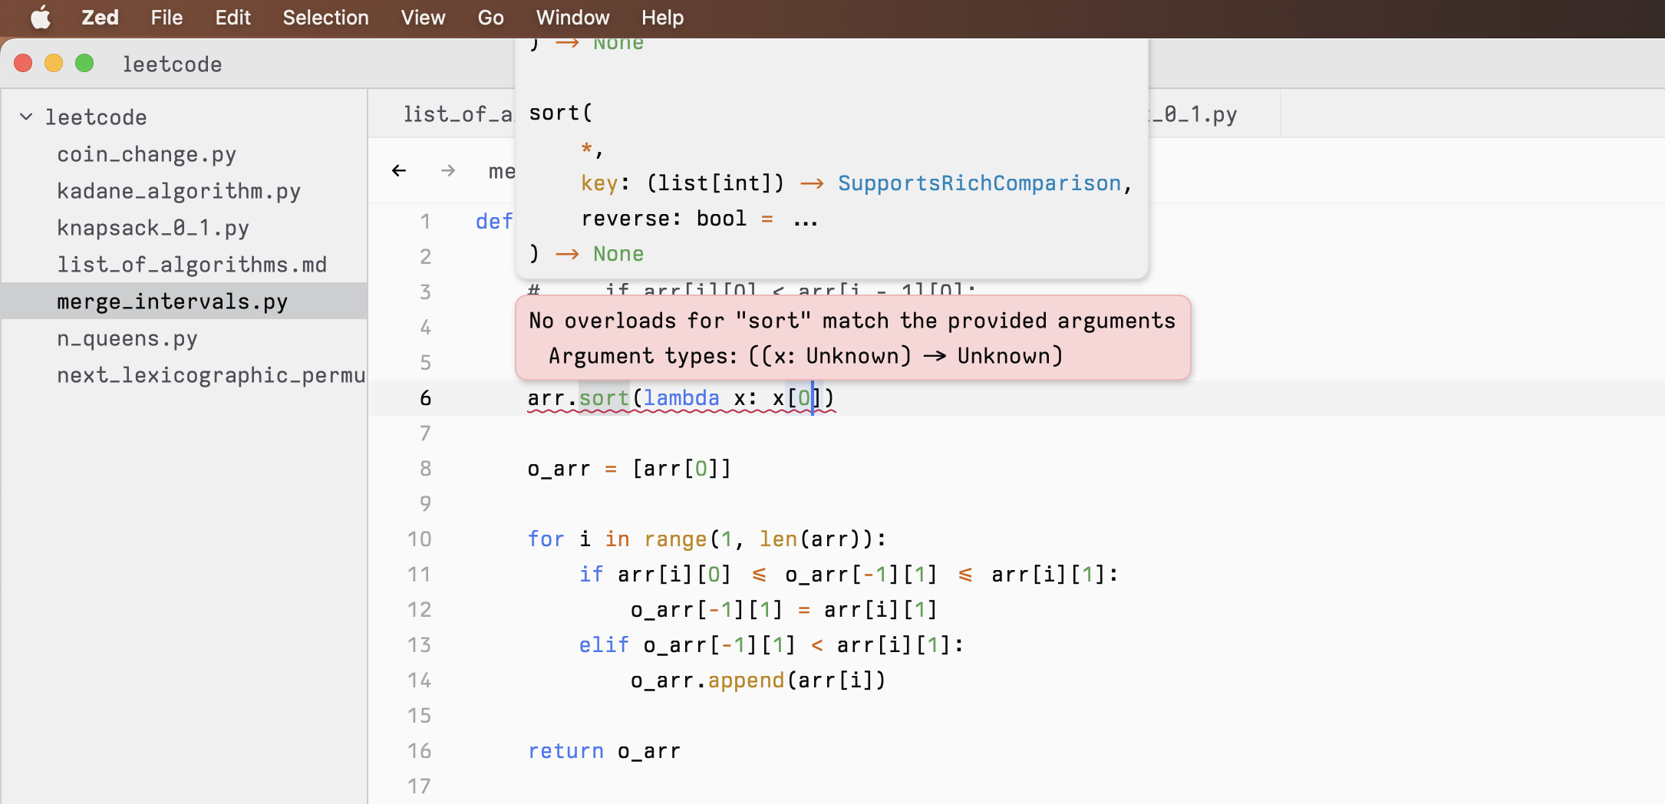Viewport: 1665px width, 804px height.
Task: Click the Zed application menu
Action: click(x=99, y=17)
